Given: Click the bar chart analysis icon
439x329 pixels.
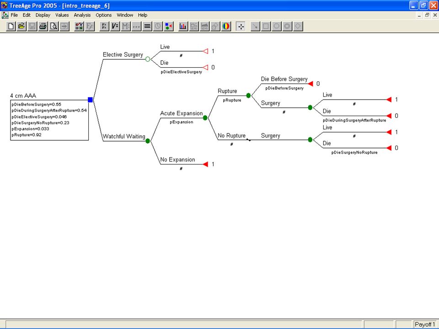Looking at the screenshot, I should pos(183,27).
